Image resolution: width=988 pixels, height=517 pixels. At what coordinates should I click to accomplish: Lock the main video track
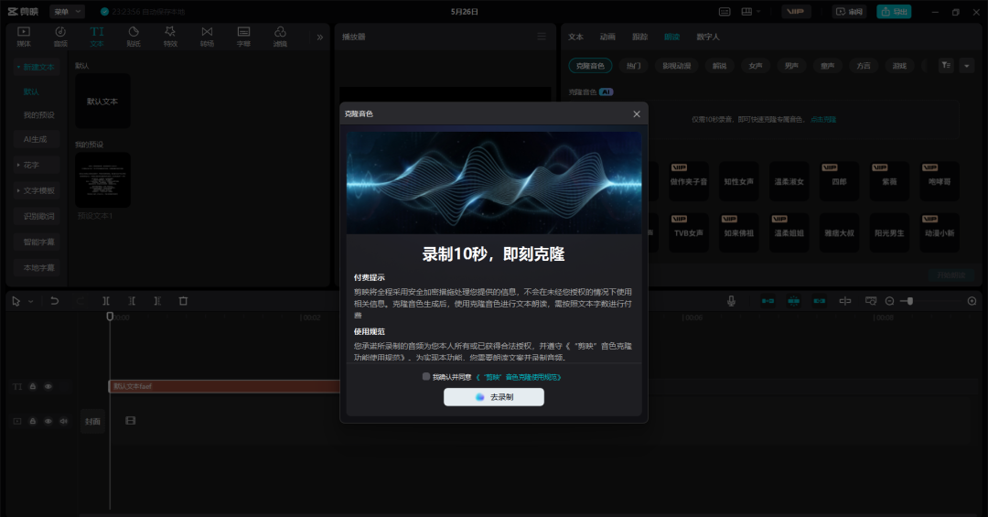coord(33,421)
